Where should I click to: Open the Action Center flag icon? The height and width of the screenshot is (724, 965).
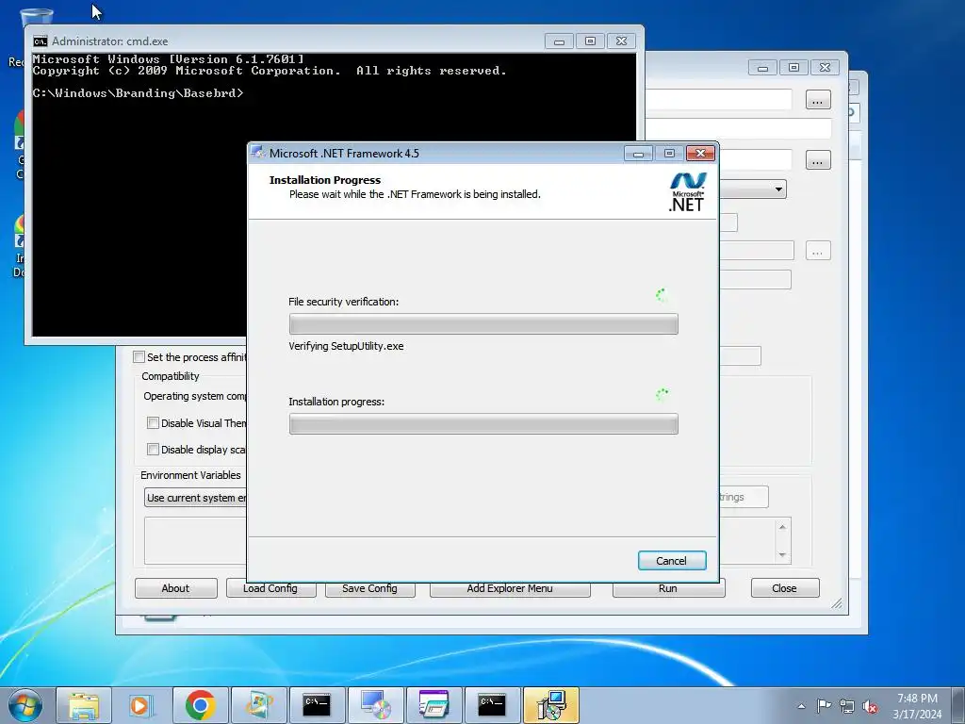[x=824, y=705]
